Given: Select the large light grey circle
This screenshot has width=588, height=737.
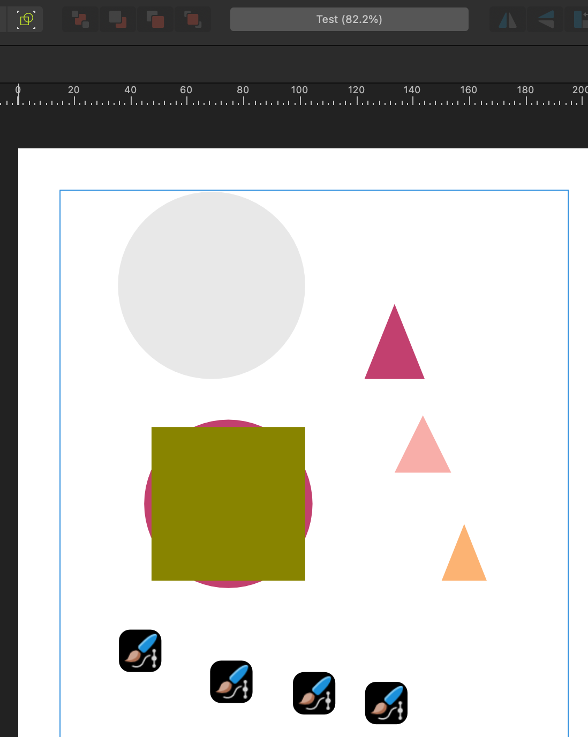Looking at the screenshot, I should (x=212, y=285).
